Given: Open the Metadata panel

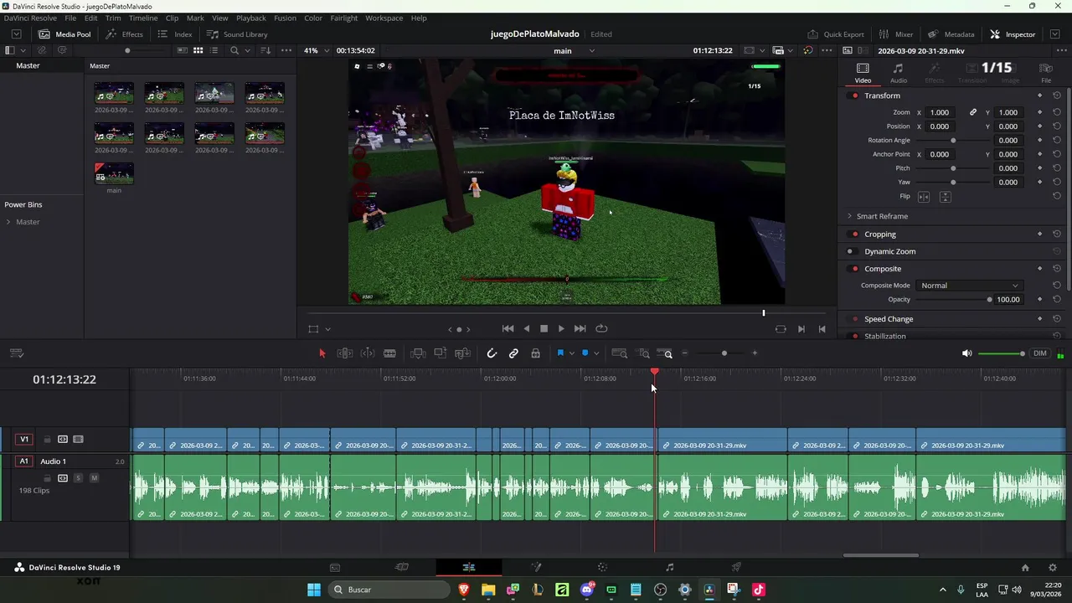Looking at the screenshot, I should [951, 34].
